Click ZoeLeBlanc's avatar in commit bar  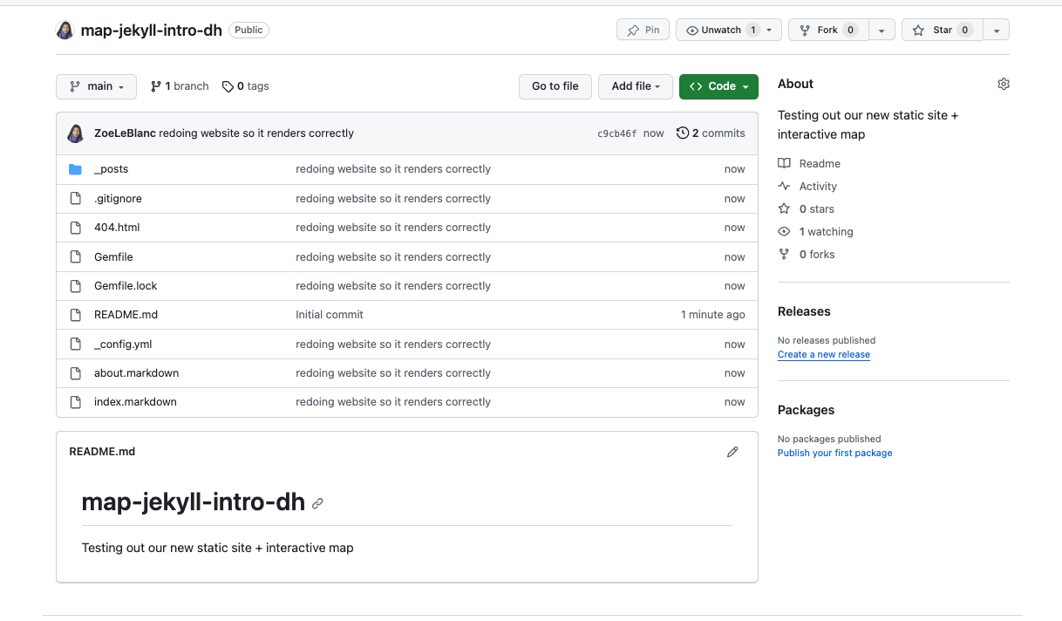[76, 133]
